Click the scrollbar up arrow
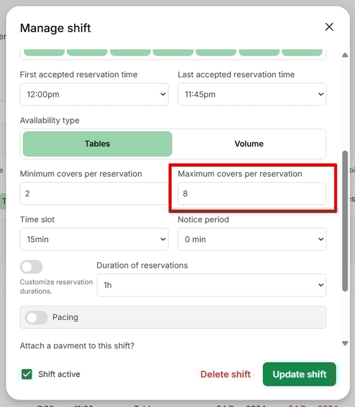The width and height of the screenshot is (355, 407). (345, 55)
